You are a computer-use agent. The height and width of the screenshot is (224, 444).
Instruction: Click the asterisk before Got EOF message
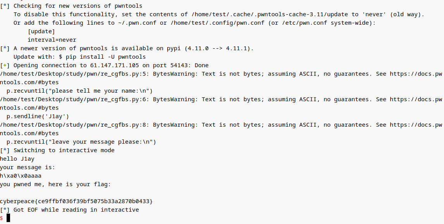click(x=5, y=210)
